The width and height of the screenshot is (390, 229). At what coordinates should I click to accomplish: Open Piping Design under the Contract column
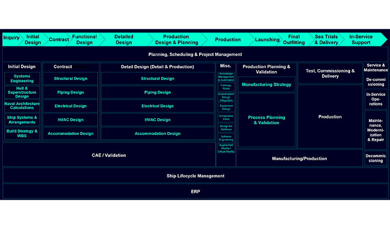(71, 93)
